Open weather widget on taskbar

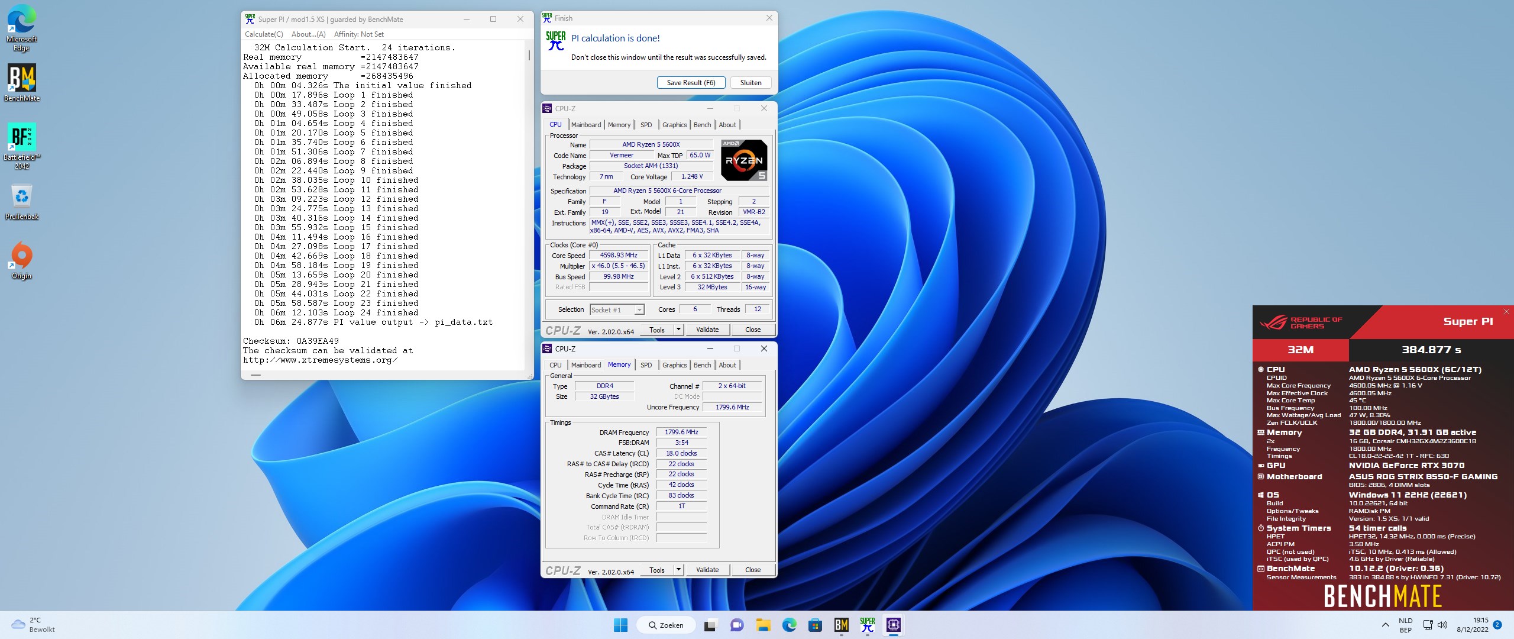tap(34, 625)
